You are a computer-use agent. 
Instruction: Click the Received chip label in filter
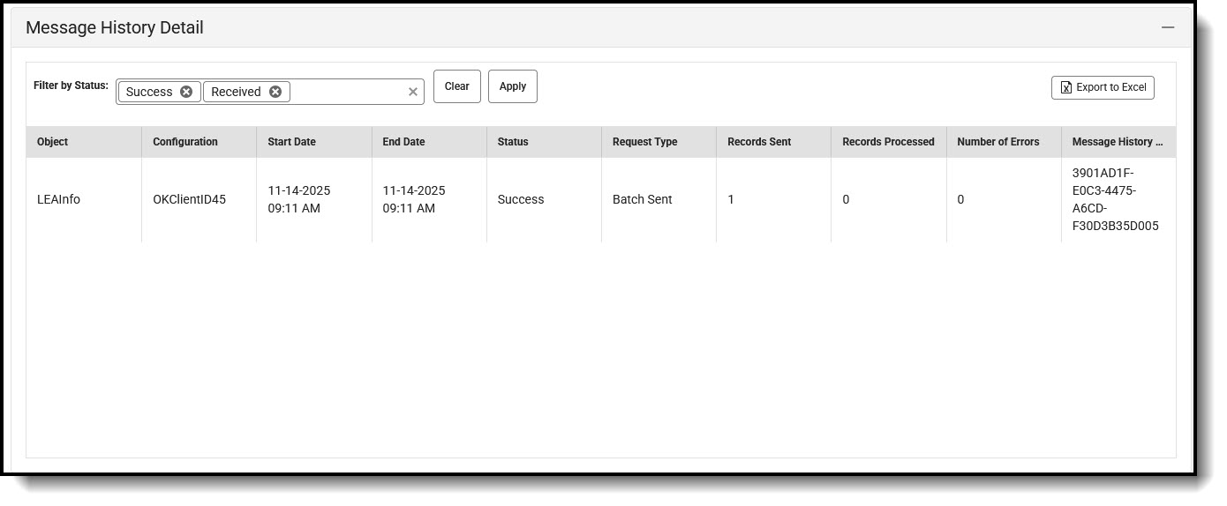236,92
